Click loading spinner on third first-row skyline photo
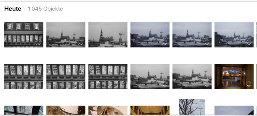This screenshot has height=116, width=257. (122, 42)
